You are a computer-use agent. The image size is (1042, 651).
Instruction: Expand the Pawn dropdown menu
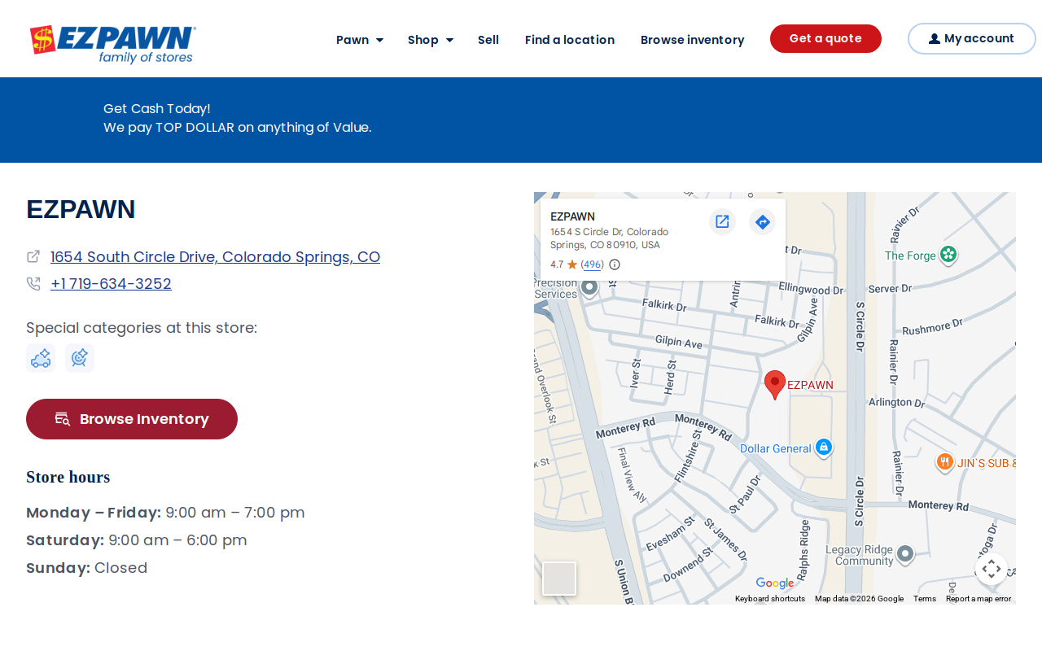click(x=360, y=40)
